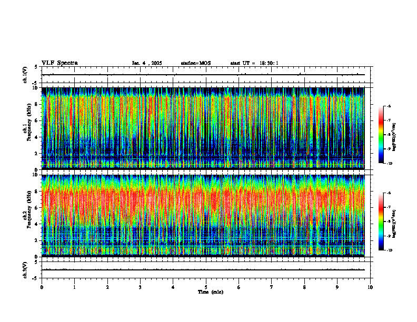
Task: Select the date text "Jan. 4, 2025"
Action: [x=147, y=63]
